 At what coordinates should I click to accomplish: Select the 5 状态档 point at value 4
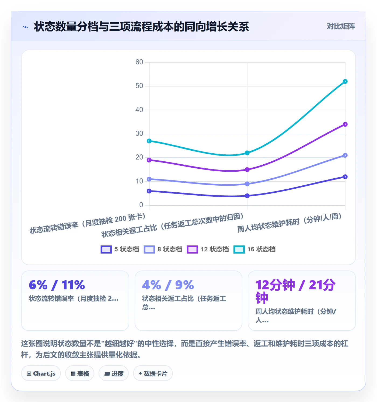247,196
